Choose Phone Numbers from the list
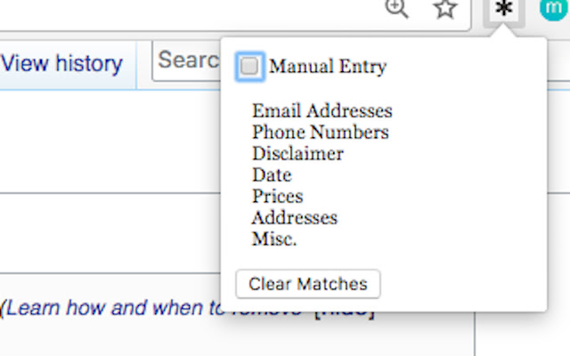 [320, 133]
